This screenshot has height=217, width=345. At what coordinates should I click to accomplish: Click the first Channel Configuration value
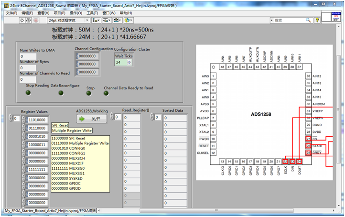87,56
